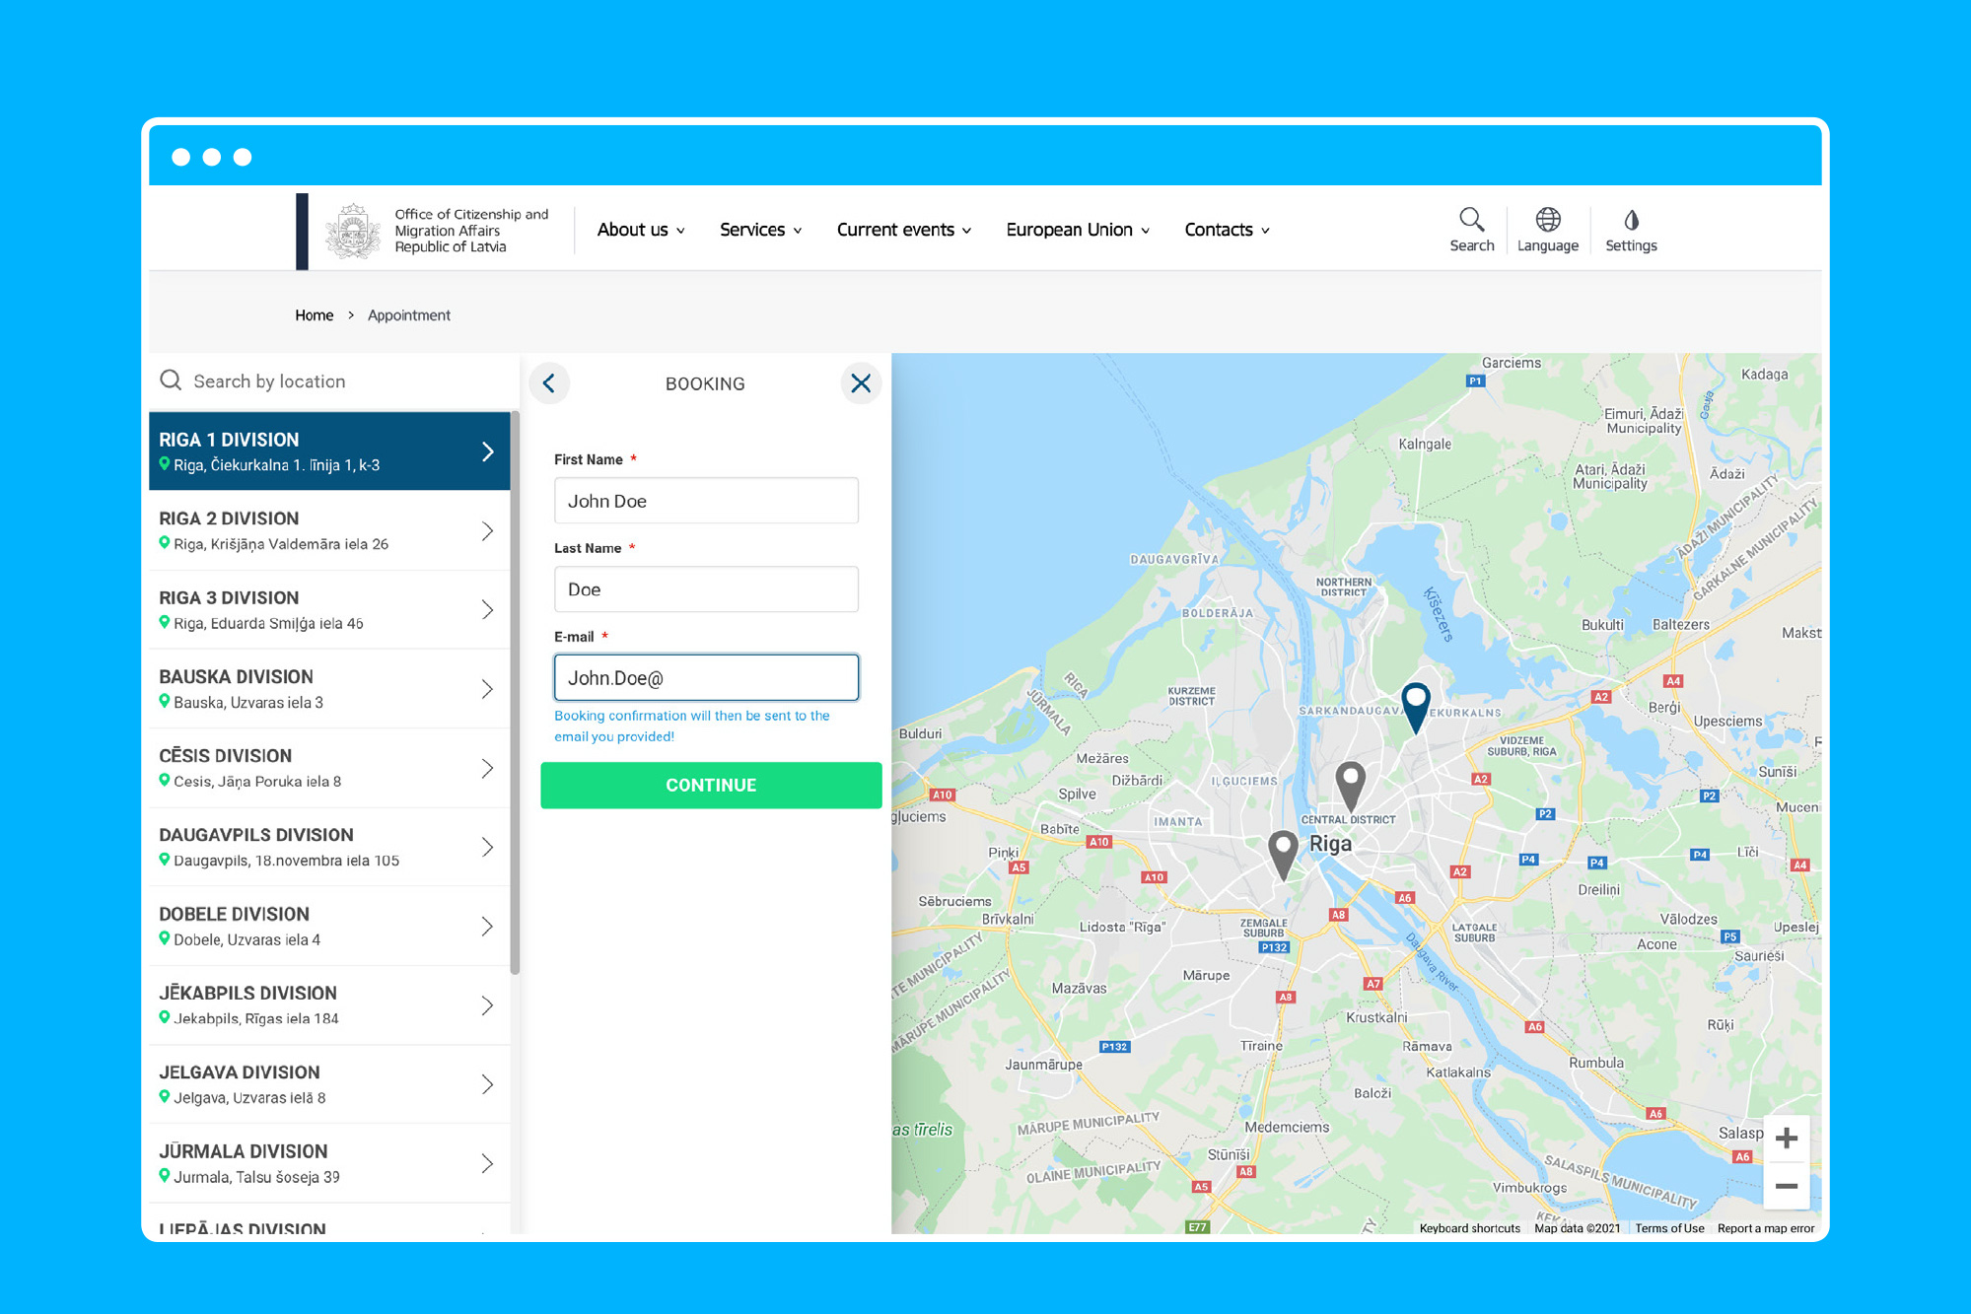Close the Booking panel with X
The image size is (1971, 1314).
(x=861, y=383)
